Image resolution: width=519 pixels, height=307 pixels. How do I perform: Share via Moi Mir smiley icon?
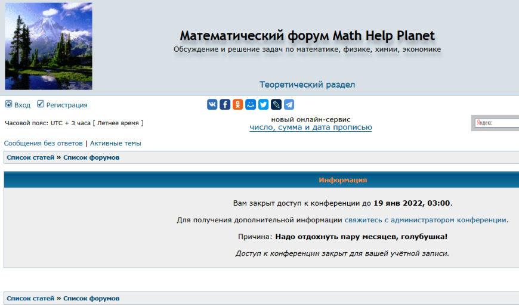(x=251, y=104)
